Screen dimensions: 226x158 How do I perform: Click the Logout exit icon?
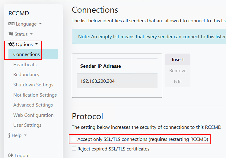[11, 155]
